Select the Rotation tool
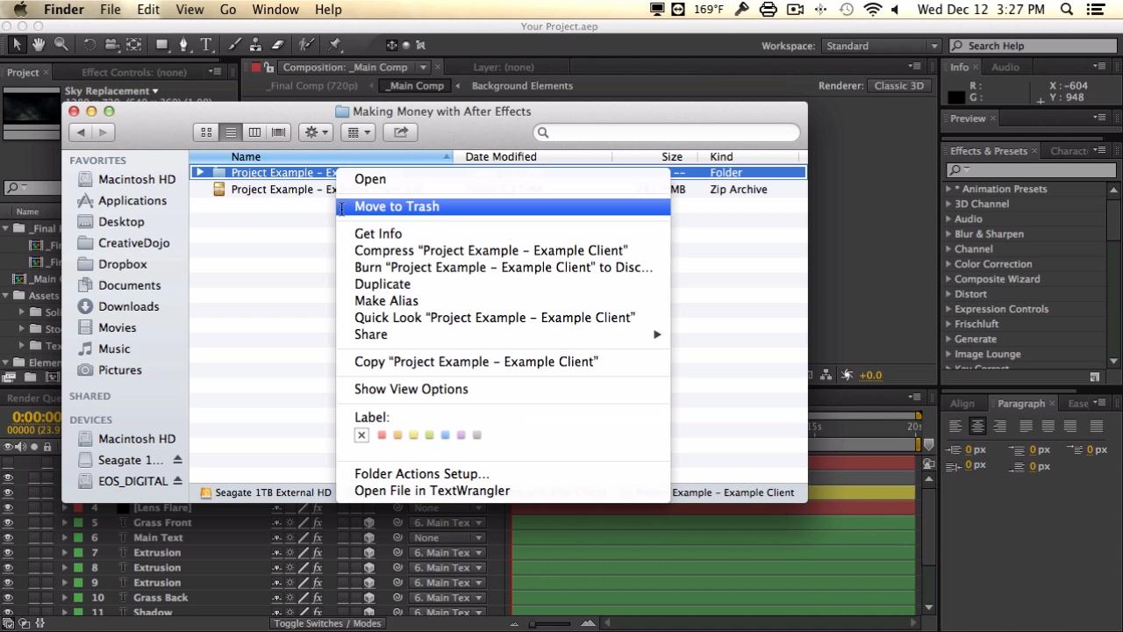1123x632 pixels. pos(90,45)
